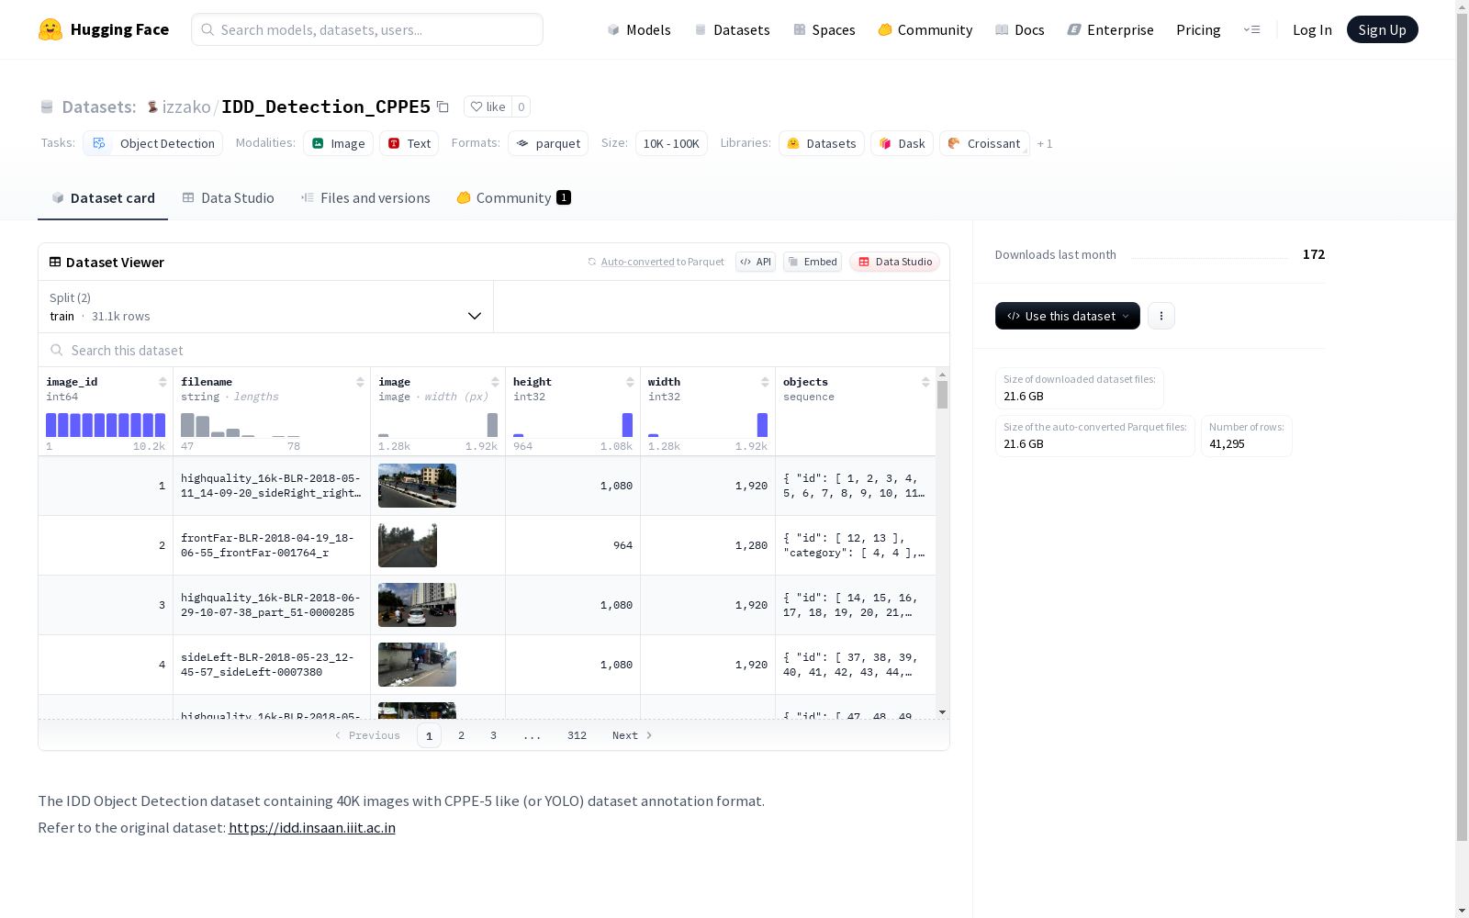The height and width of the screenshot is (918, 1469).
Task: Open the API button in Dataset Viewer
Action: (756, 262)
